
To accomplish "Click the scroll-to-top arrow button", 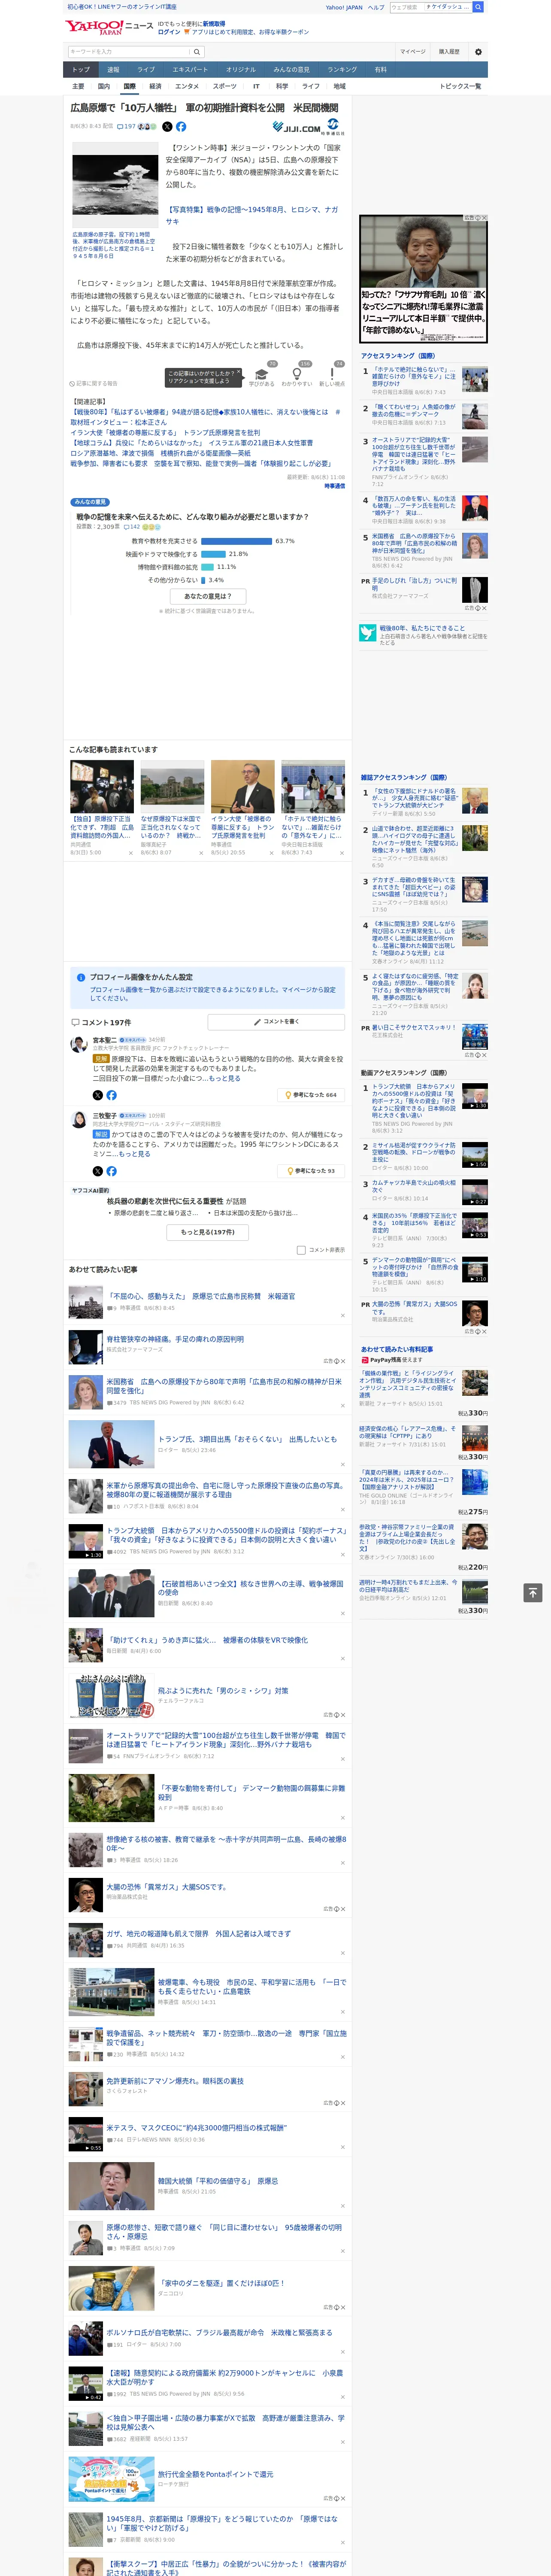I will (x=533, y=1593).
